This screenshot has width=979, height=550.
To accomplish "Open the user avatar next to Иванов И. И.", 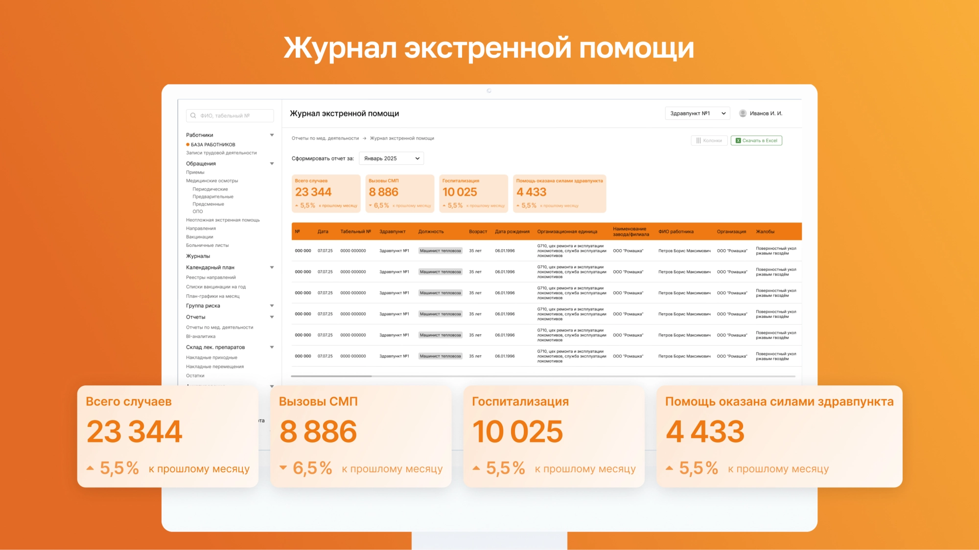I will 744,113.
